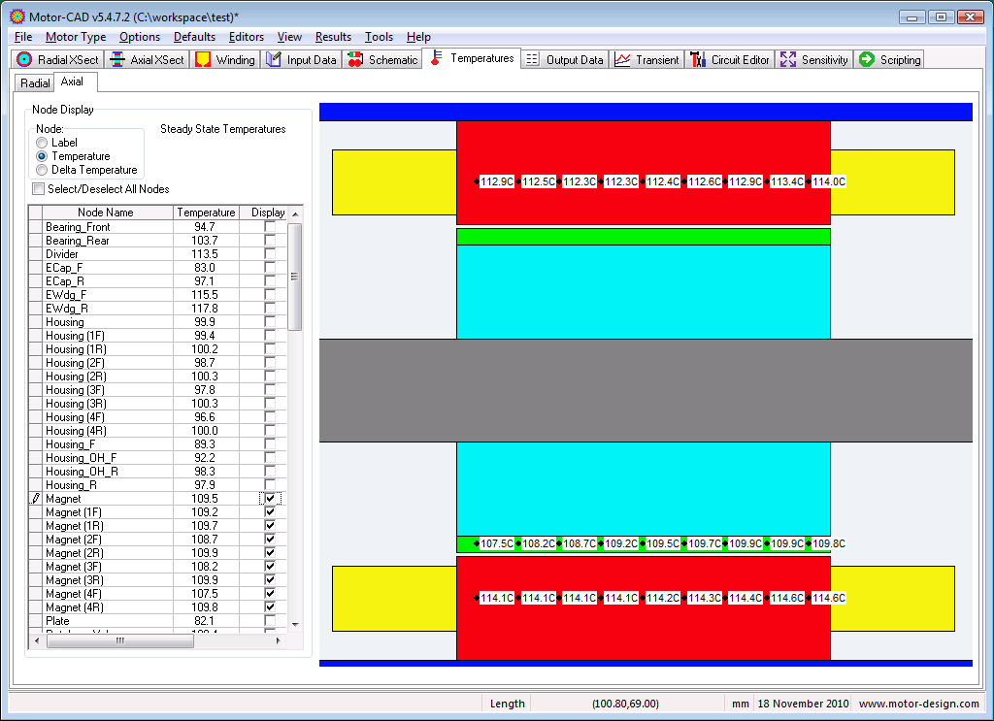Viewport: 994px width, 721px height.
Task: Select the Delta Temperature radio option
Action: pyautogui.click(x=42, y=170)
